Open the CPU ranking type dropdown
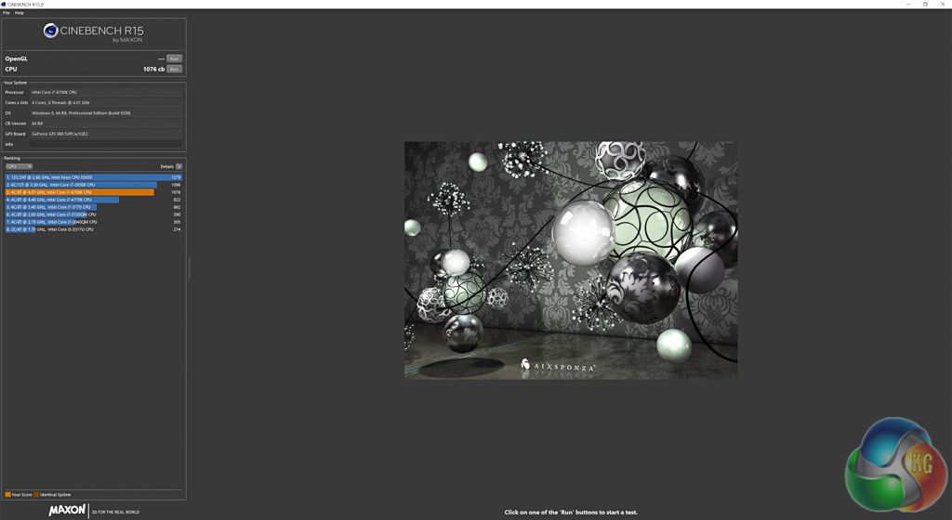The image size is (952, 520). click(x=19, y=166)
